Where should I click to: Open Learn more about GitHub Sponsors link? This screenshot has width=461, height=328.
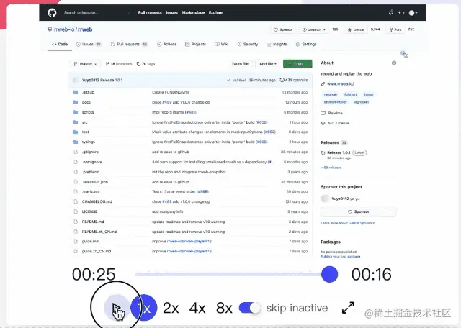pos(347,223)
